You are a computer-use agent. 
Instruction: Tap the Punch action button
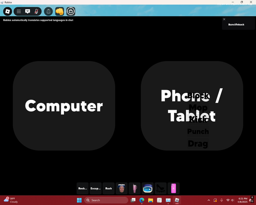coord(198,131)
